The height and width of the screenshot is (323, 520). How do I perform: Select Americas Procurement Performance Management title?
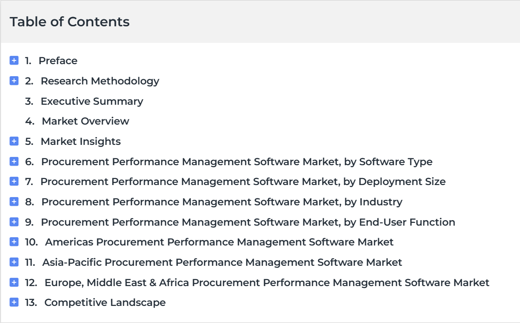[219, 243]
